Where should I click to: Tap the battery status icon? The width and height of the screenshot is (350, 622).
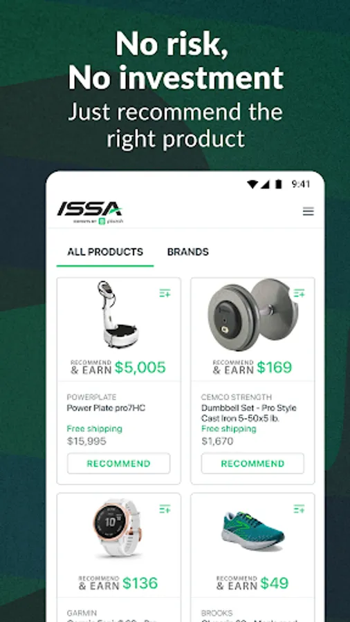coord(279,184)
